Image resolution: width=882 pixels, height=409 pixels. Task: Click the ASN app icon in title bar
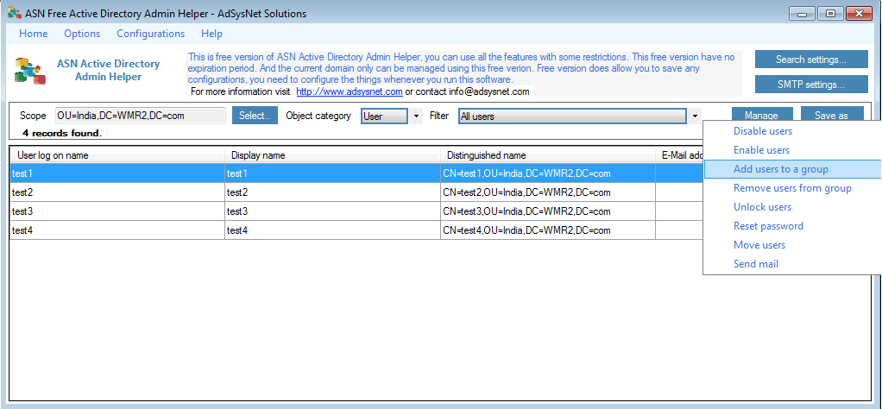click(15, 13)
